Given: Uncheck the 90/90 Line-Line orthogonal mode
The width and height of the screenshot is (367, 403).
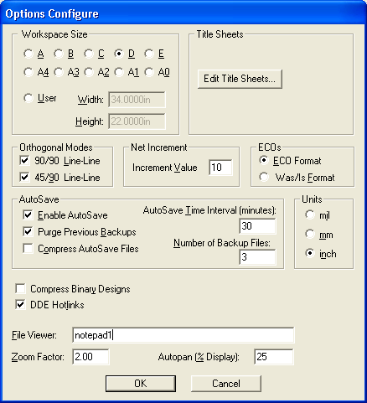Looking at the screenshot, I should (24, 161).
